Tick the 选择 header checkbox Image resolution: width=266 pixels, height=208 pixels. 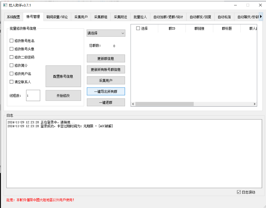tap(138, 29)
